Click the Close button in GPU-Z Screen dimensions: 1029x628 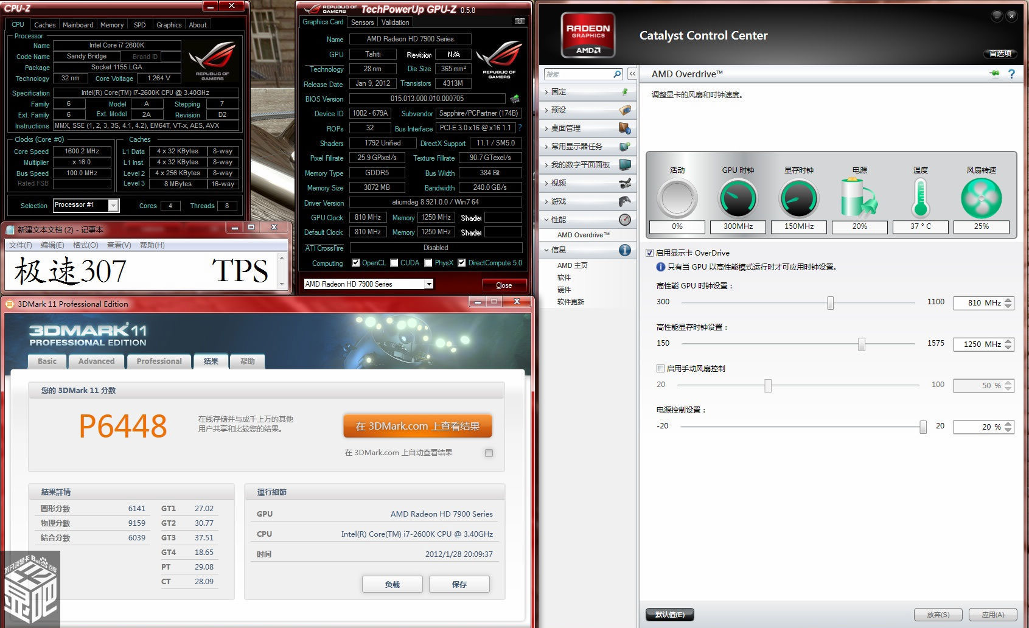click(504, 285)
